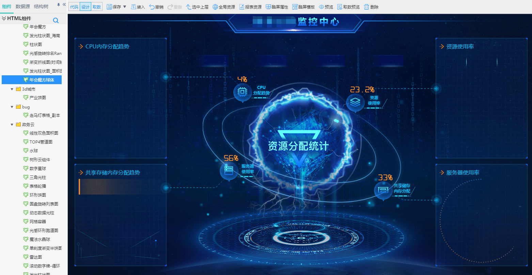
Task: Collapse the 3d城市 folder
Action: [x=12, y=89]
